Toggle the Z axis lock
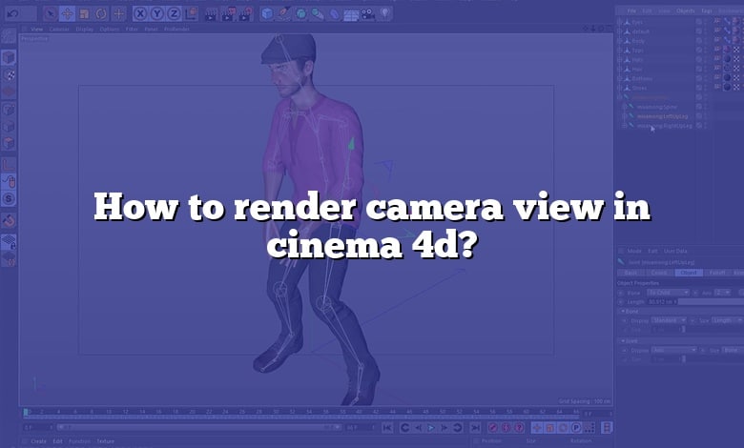744x448 pixels. pyautogui.click(x=175, y=14)
